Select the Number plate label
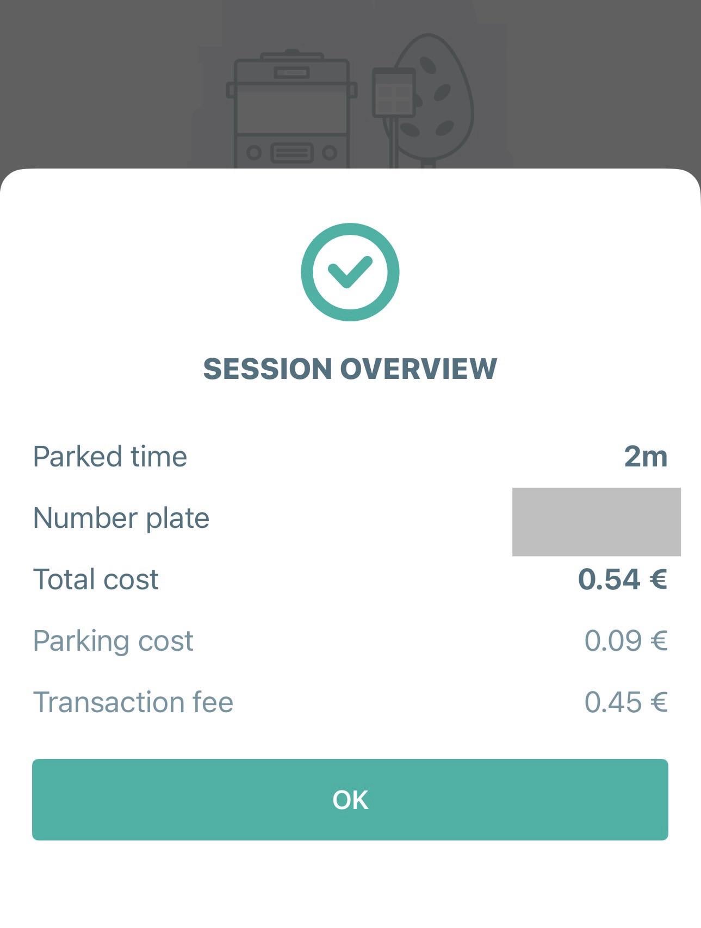Screen dimensions: 701x928 [121, 518]
